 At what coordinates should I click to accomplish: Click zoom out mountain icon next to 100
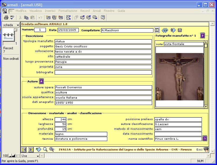click(10, 156)
